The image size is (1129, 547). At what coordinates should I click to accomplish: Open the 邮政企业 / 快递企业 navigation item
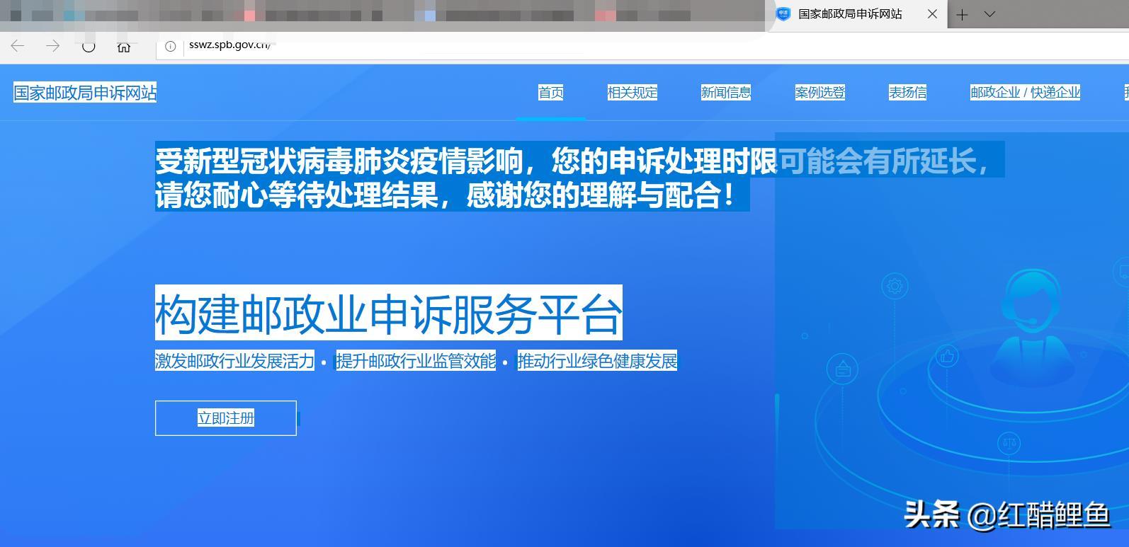click(1025, 93)
